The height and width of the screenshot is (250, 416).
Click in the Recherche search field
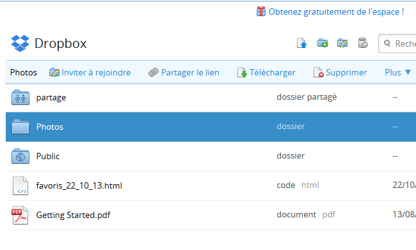click(397, 43)
